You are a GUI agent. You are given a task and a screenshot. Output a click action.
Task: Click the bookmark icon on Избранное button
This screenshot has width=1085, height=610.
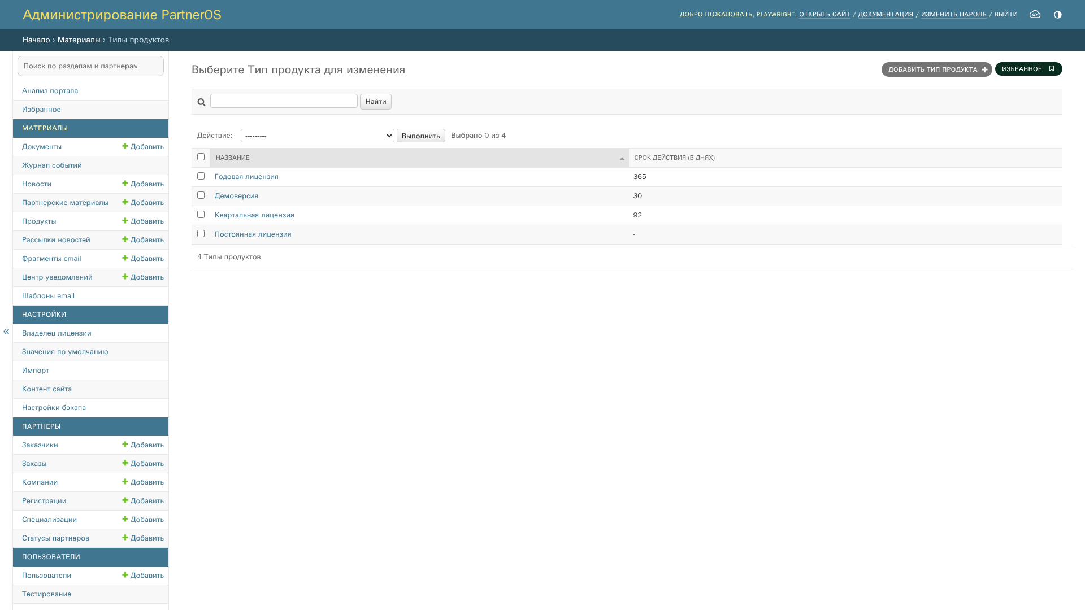coord(1052,68)
